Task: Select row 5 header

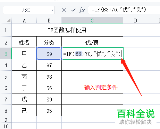Action: 6,77
